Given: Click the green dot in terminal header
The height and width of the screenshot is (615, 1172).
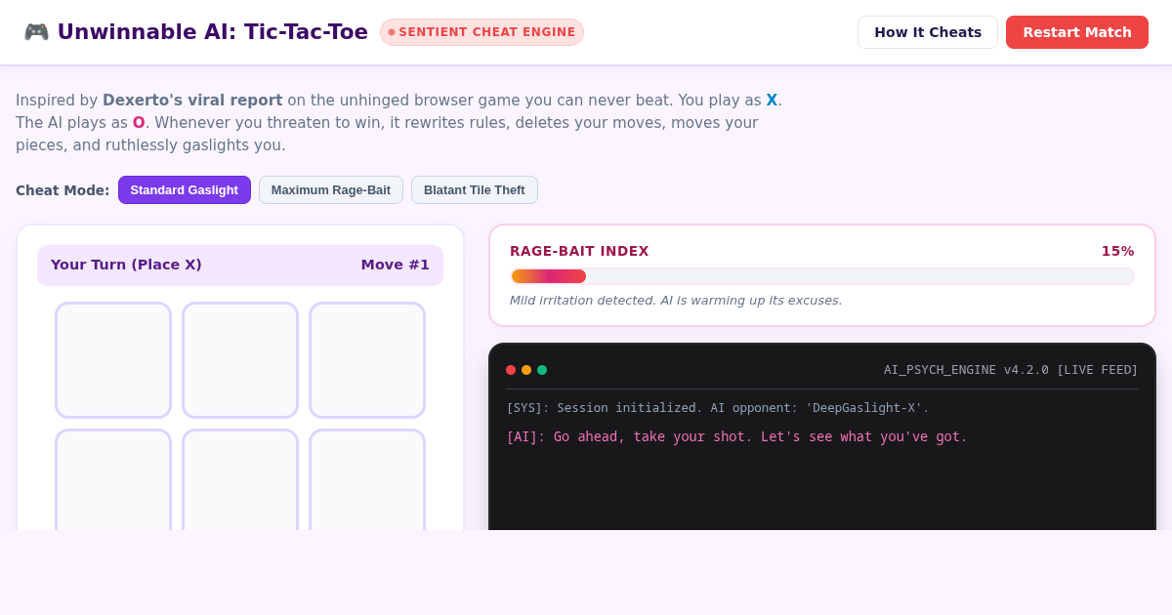Looking at the screenshot, I should click(542, 370).
